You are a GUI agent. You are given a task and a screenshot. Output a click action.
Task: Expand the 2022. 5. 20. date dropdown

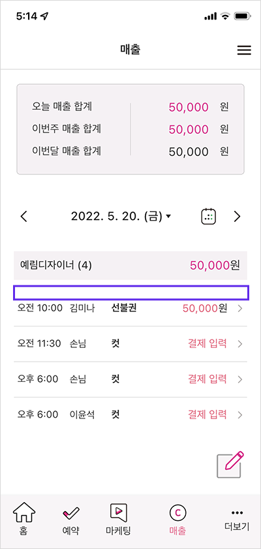pyautogui.click(x=121, y=217)
